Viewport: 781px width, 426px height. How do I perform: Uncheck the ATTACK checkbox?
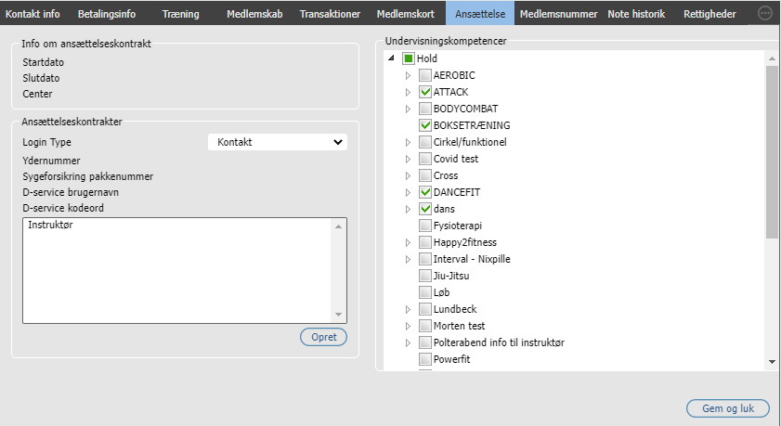click(425, 92)
